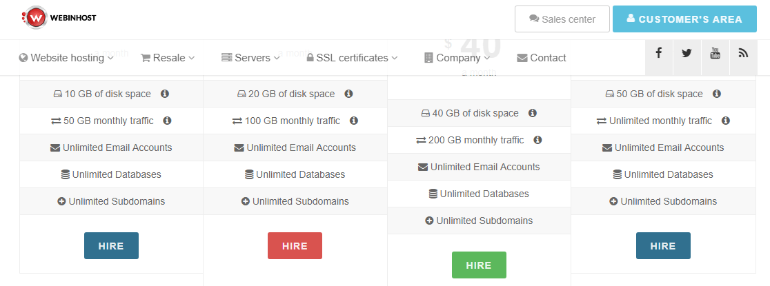Select the '50 GB monthly traffic' text

[108, 121]
